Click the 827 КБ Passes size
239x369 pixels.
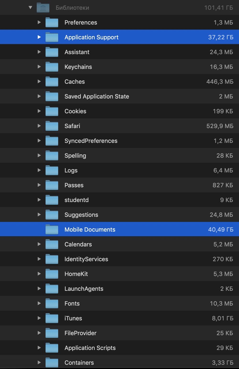223,185
